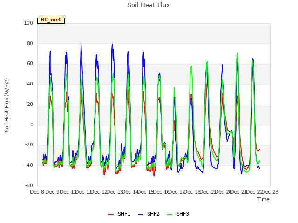Click the 60 y-axis tick label
298x223 pixels.
pos(30,64)
